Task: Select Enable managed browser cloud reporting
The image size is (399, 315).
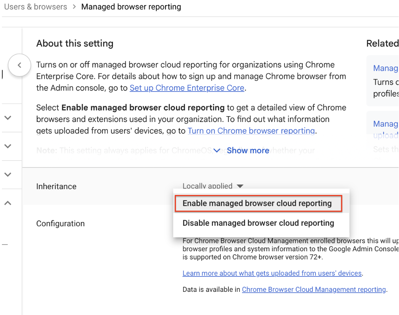Action: point(258,203)
